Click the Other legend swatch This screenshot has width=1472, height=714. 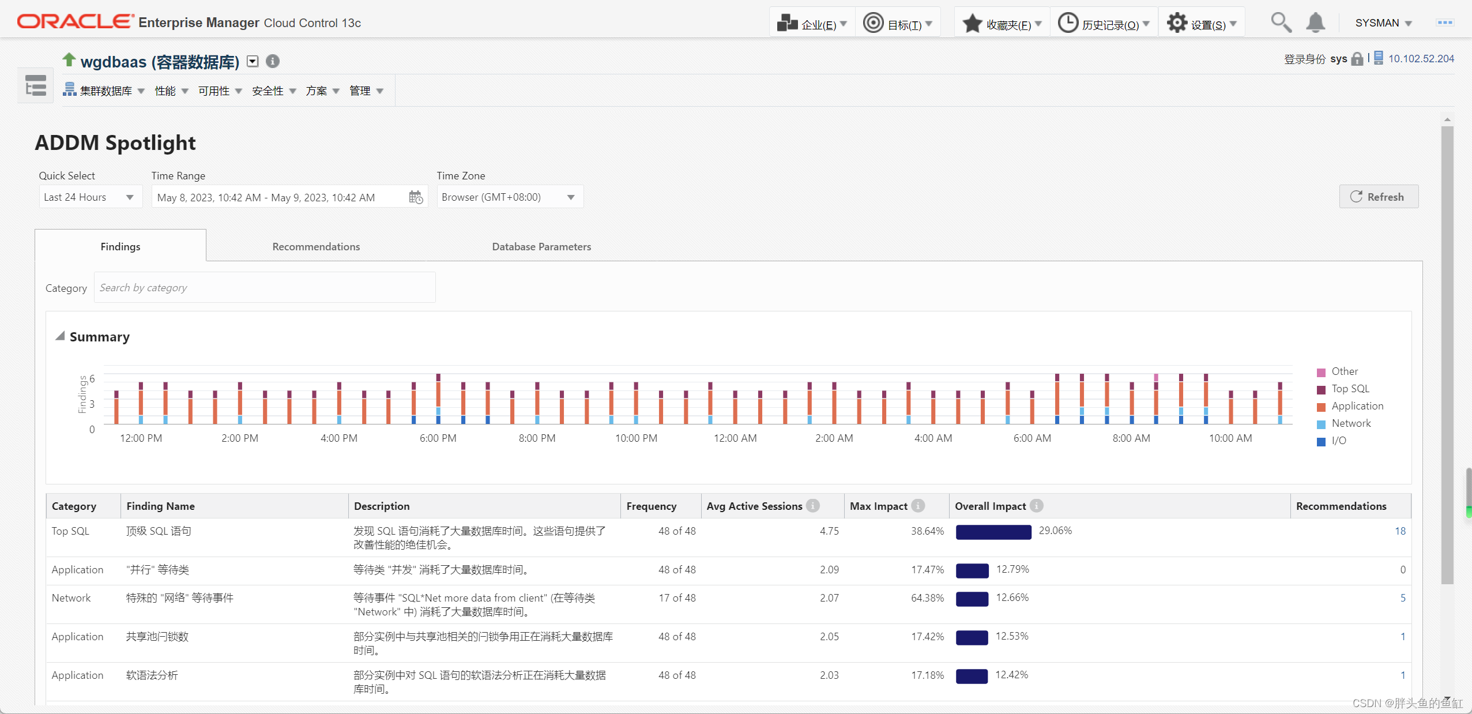1321,372
